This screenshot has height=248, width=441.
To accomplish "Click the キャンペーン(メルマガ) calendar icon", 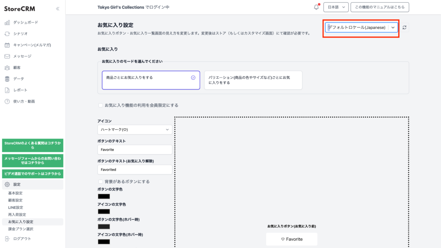I will coord(7,45).
